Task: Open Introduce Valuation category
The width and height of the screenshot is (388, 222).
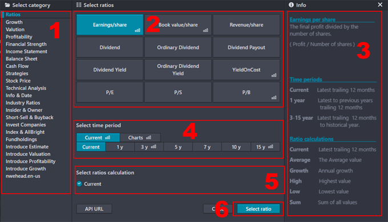Action: pyautogui.click(x=28, y=154)
